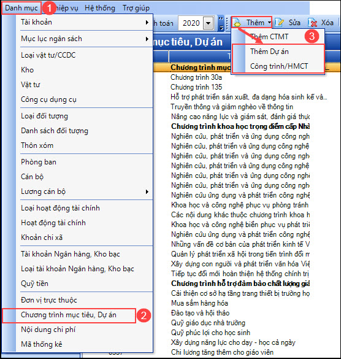Select Chương trình mục tiêu, Dự án
The width and height of the screenshot is (341, 359).
click(69, 315)
